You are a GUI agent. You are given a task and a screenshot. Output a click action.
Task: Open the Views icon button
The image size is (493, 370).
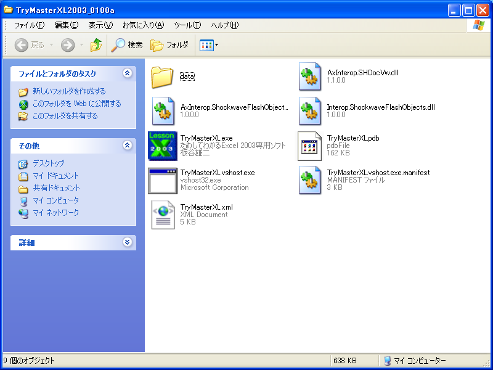[206, 45]
